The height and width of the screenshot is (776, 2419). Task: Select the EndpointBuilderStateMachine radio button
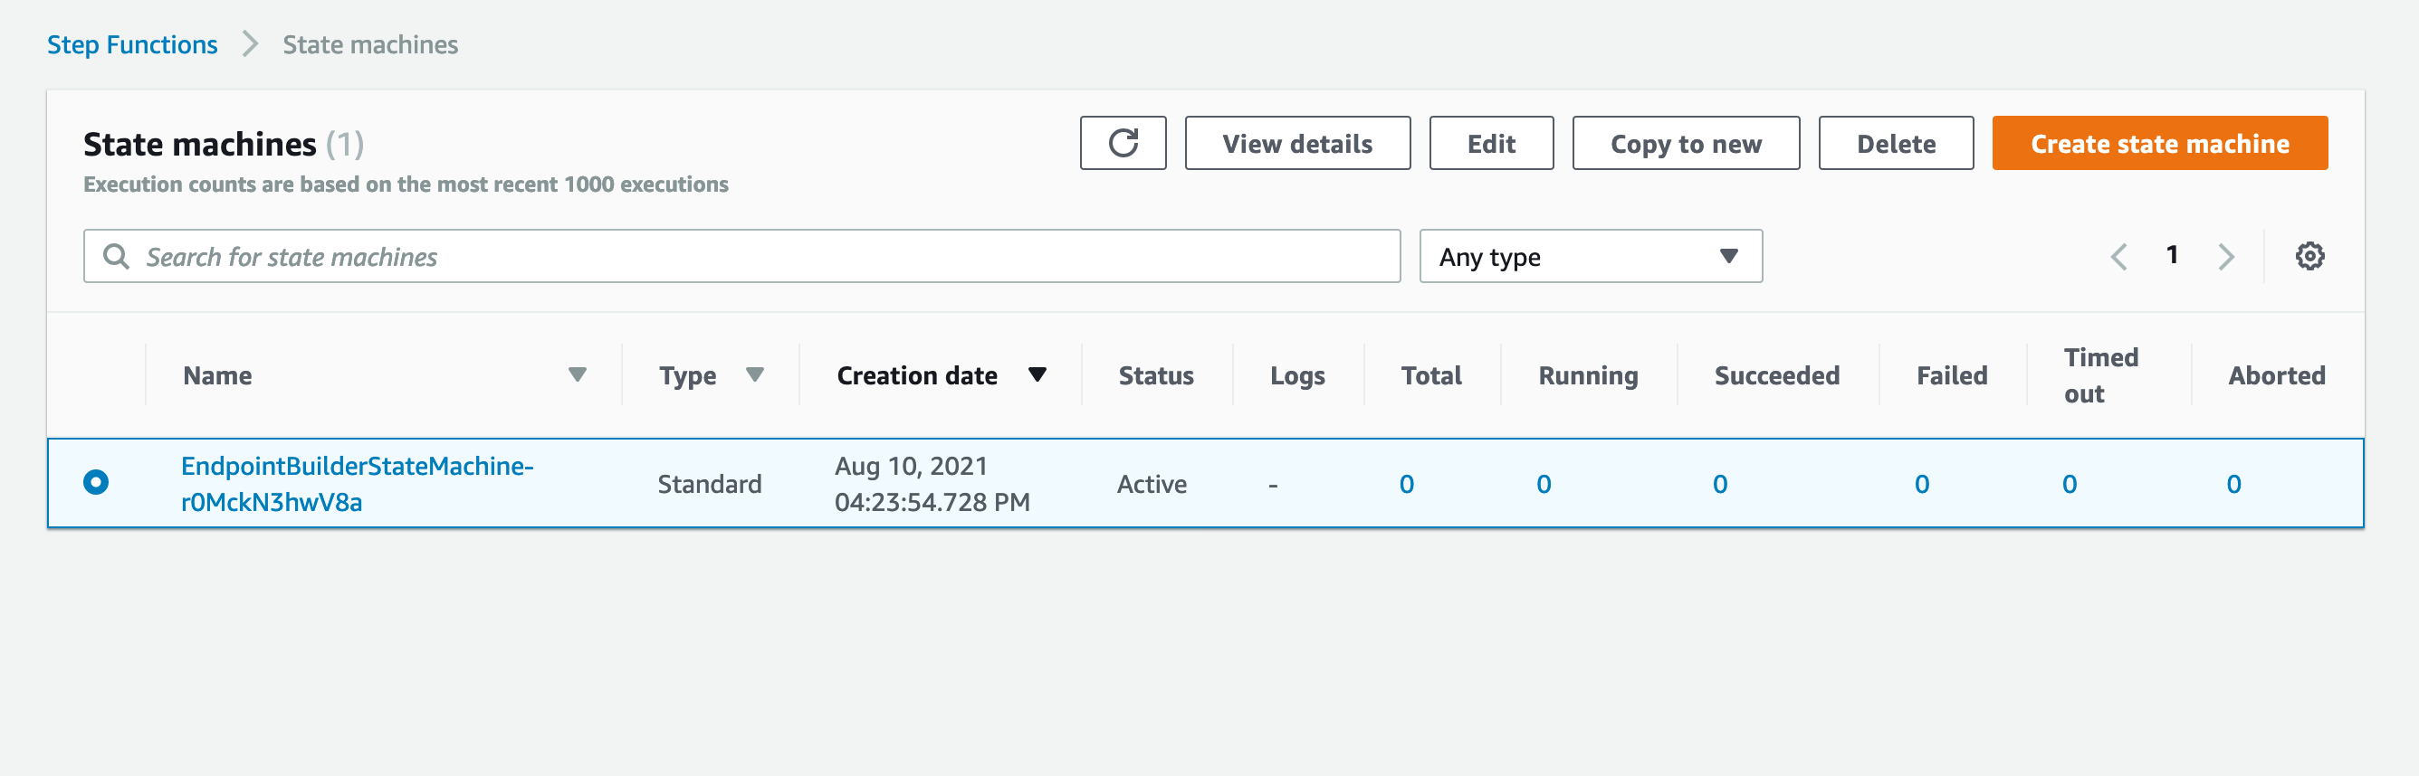coord(96,482)
